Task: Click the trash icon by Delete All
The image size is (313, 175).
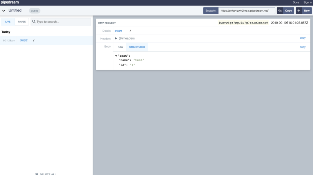Action: [37, 174]
